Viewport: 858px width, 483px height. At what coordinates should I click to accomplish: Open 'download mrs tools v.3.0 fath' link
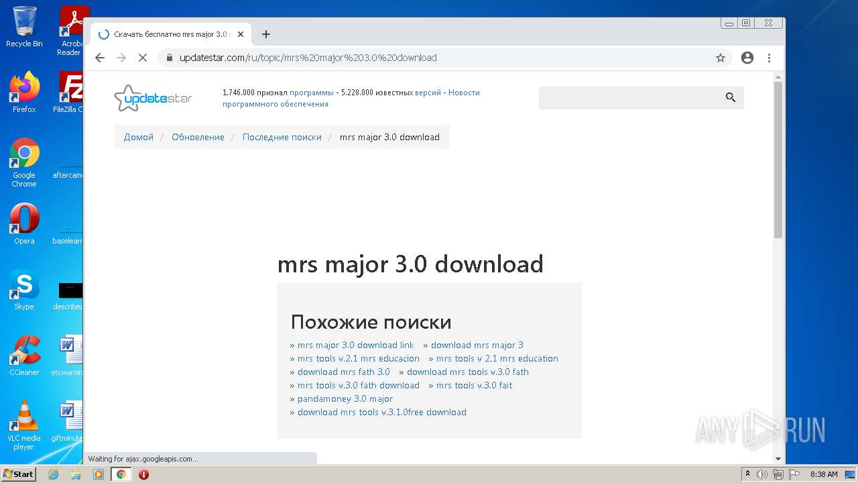(468, 372)
